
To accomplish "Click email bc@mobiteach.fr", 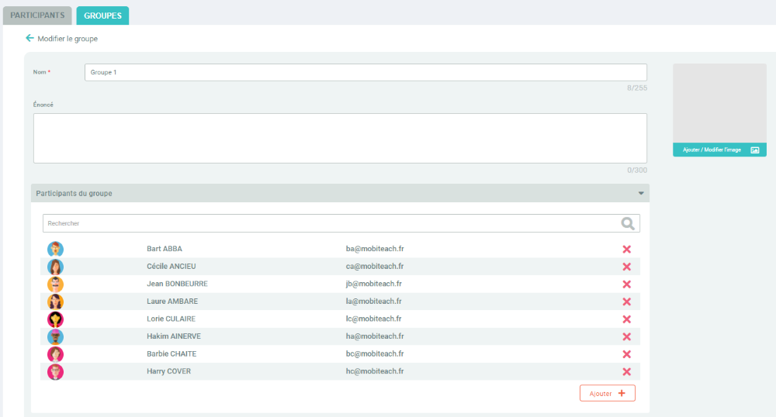I will 375,353.
